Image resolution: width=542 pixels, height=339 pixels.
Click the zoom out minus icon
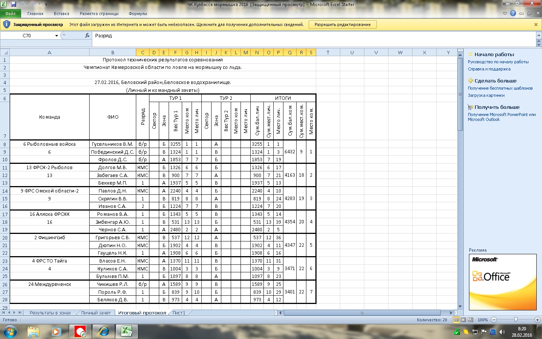494,320
